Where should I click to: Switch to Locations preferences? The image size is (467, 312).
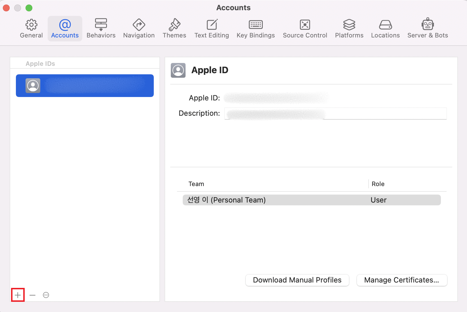[x=385, y=29]
